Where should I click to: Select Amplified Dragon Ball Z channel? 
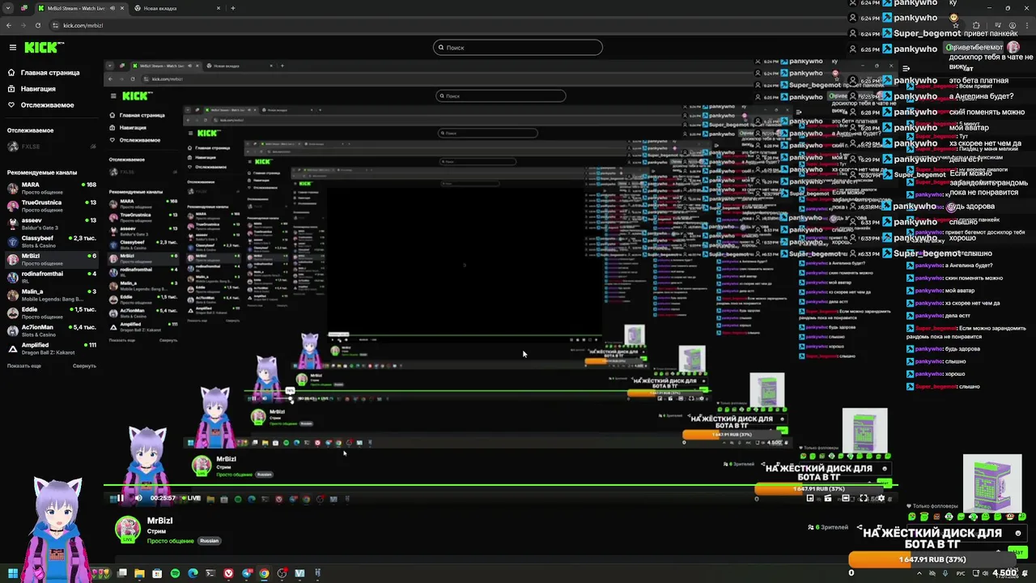click(x=51, y=348)
